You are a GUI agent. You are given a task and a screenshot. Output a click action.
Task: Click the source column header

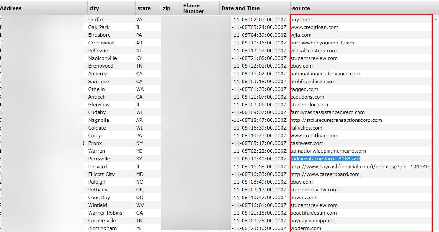(x=301, y=8)
